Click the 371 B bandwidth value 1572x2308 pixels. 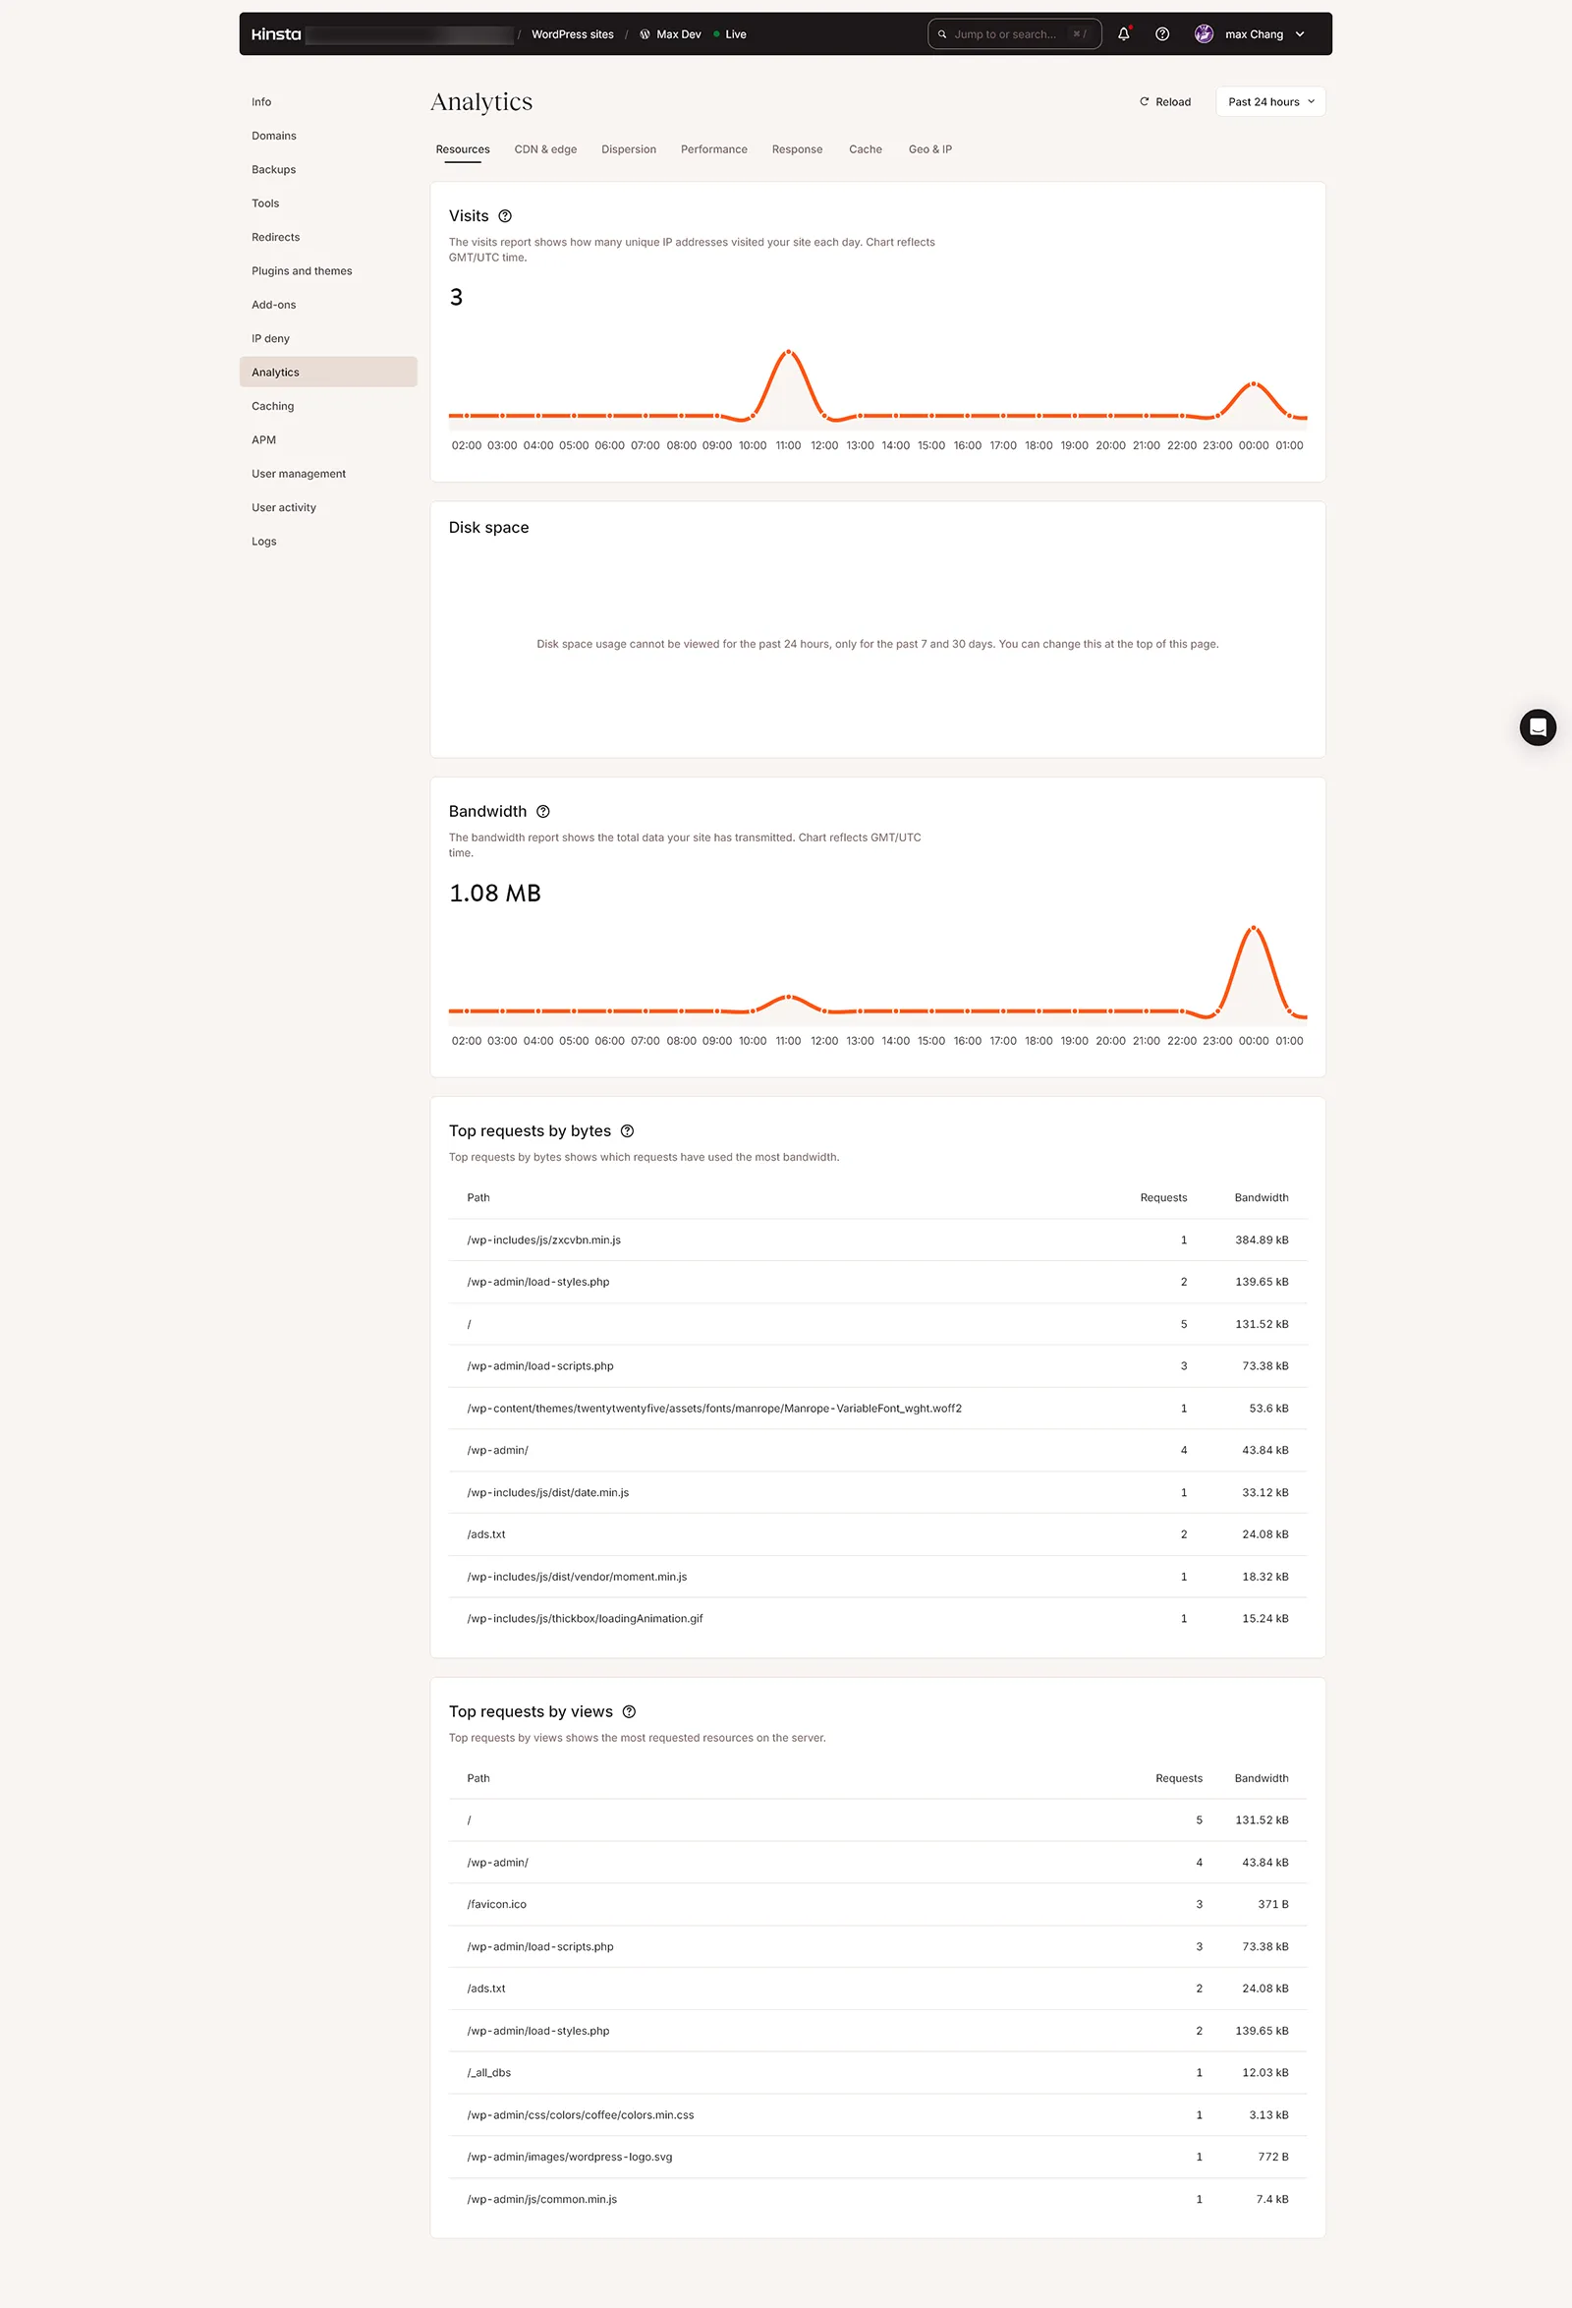point(1272,1904)
